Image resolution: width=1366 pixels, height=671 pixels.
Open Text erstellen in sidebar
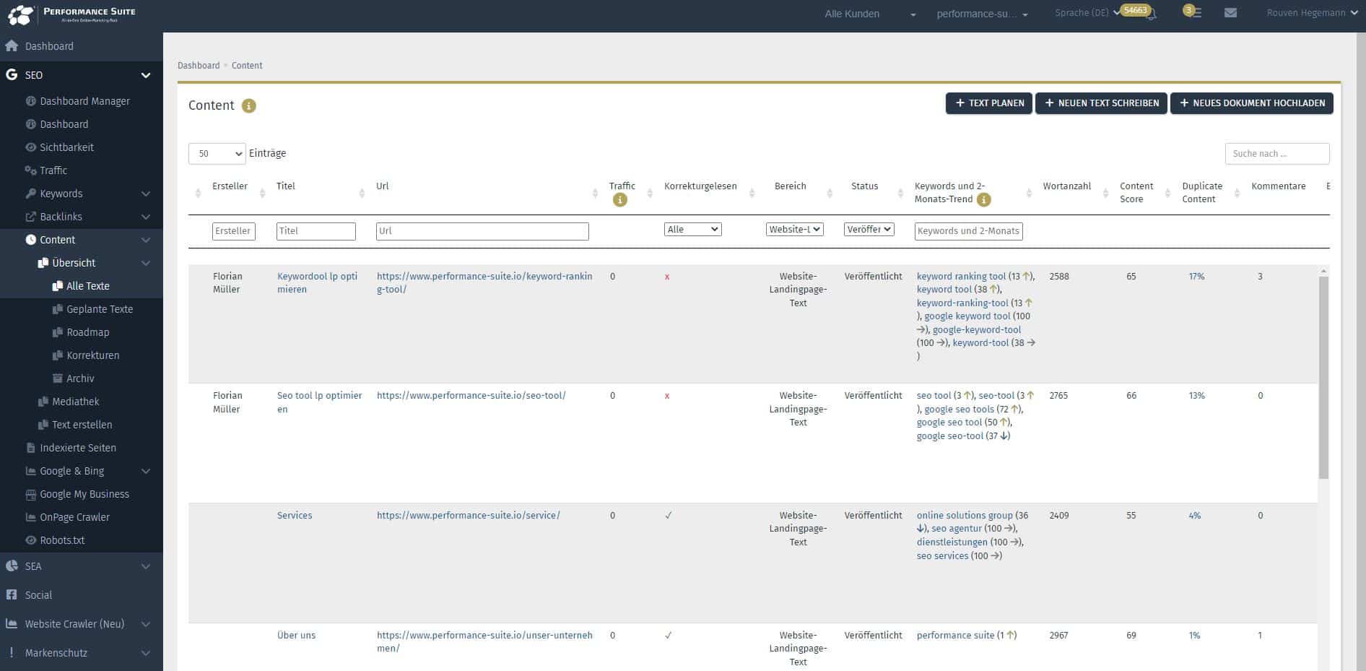[82, 425]
